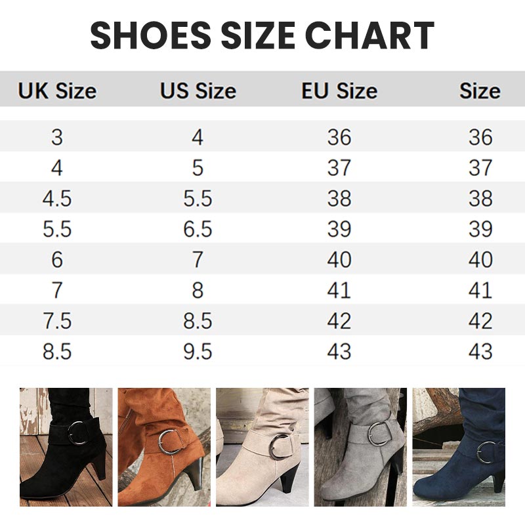This screenshot has width=525, height=525.
Task: Click the black boot thumbnail
Action: [66, 446]
